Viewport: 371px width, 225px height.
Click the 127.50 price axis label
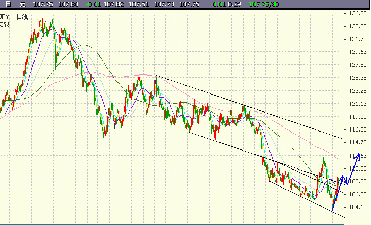tap(358, 65)
